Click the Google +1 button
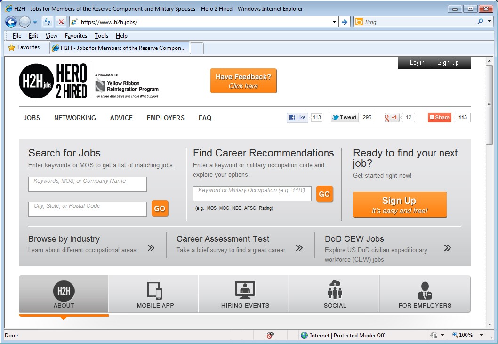498x344 pixels. tap(391, 117)
